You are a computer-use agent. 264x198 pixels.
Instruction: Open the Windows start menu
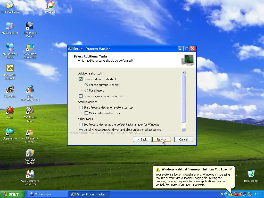(x=12, y=194)
